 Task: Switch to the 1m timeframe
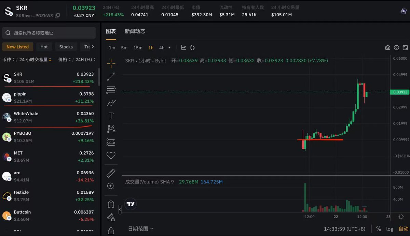click(112, 48)
